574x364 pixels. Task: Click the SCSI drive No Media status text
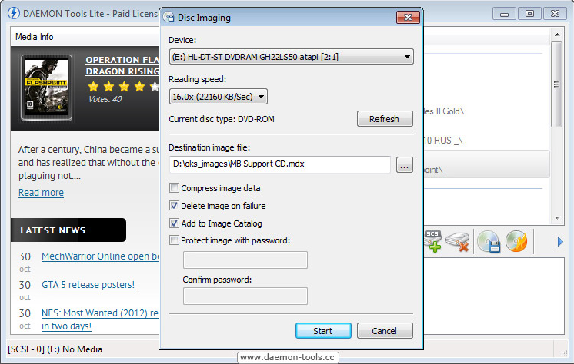tap(55, 349)
